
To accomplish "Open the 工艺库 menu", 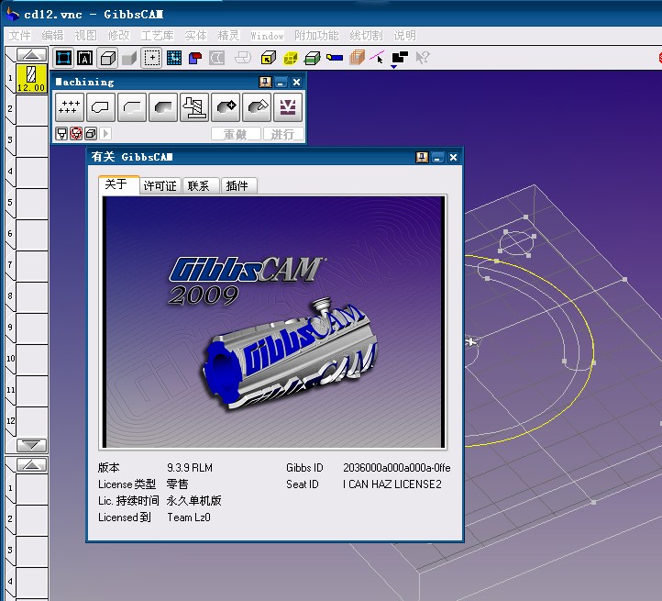I will pyautogui.click(x=157, y=36).
